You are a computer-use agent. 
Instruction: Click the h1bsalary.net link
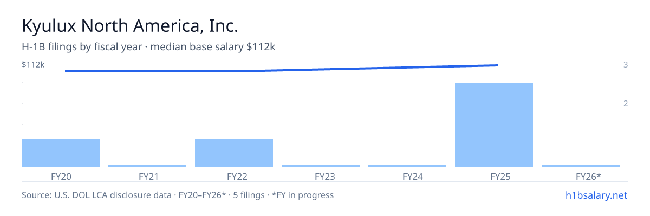point(595,195)
